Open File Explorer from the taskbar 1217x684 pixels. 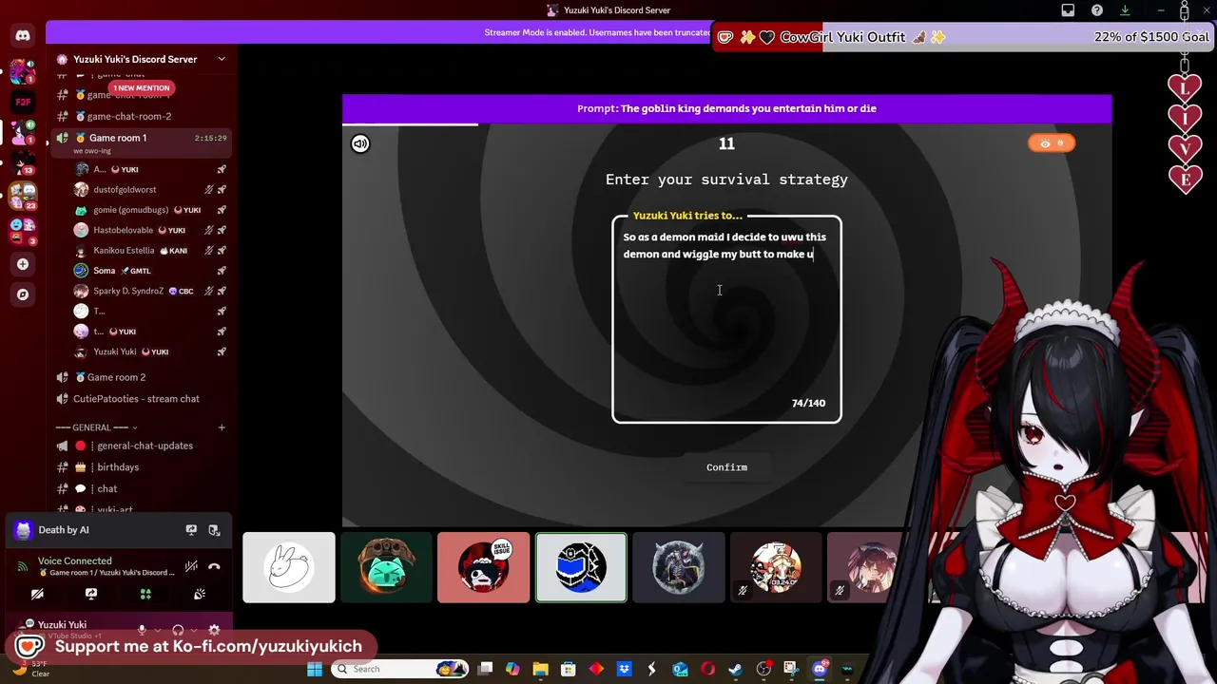click(540, 669)
